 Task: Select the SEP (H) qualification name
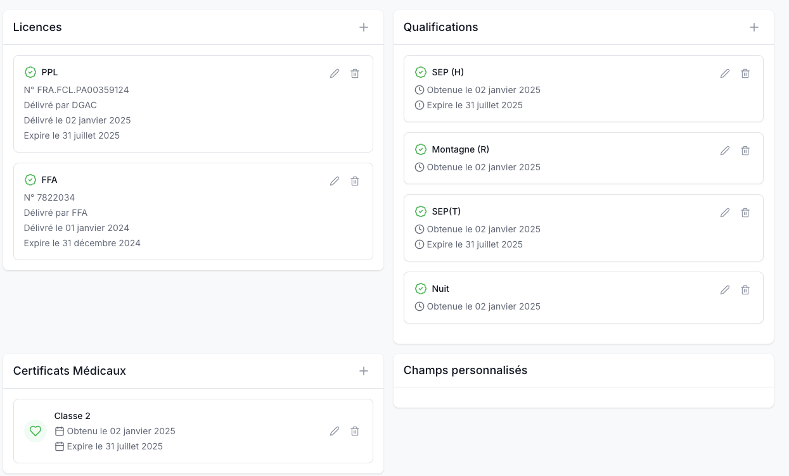tap(448, 72)
